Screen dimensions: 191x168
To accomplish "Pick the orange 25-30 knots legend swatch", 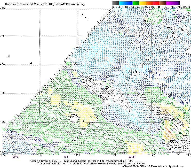I will [x=149, y=3].
